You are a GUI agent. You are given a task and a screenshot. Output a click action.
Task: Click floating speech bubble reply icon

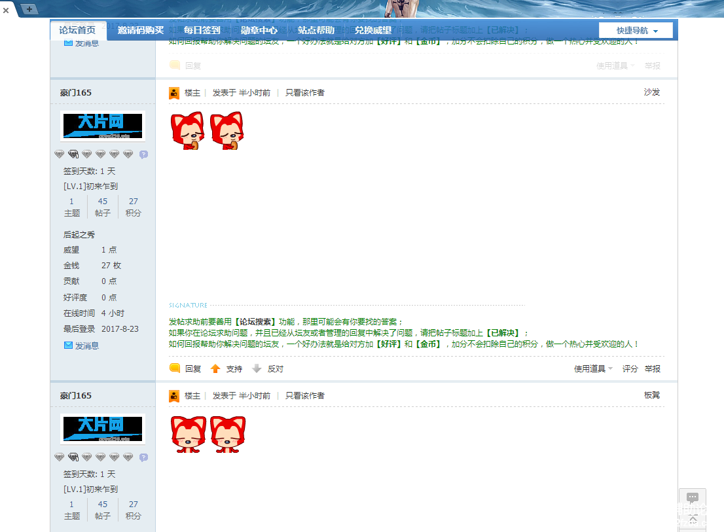(693, 499)
